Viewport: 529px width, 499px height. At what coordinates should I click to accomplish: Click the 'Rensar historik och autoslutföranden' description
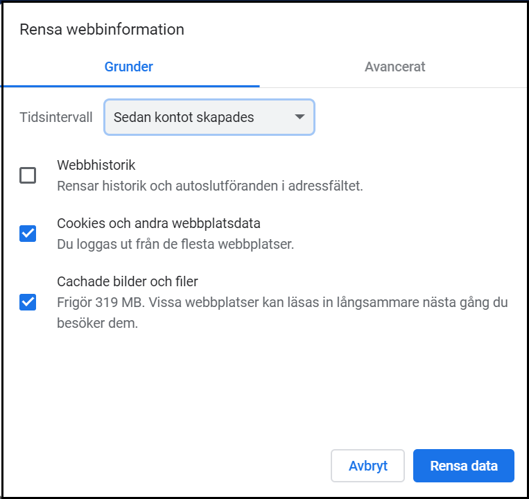pyautogui.click(x=209, y=186)
